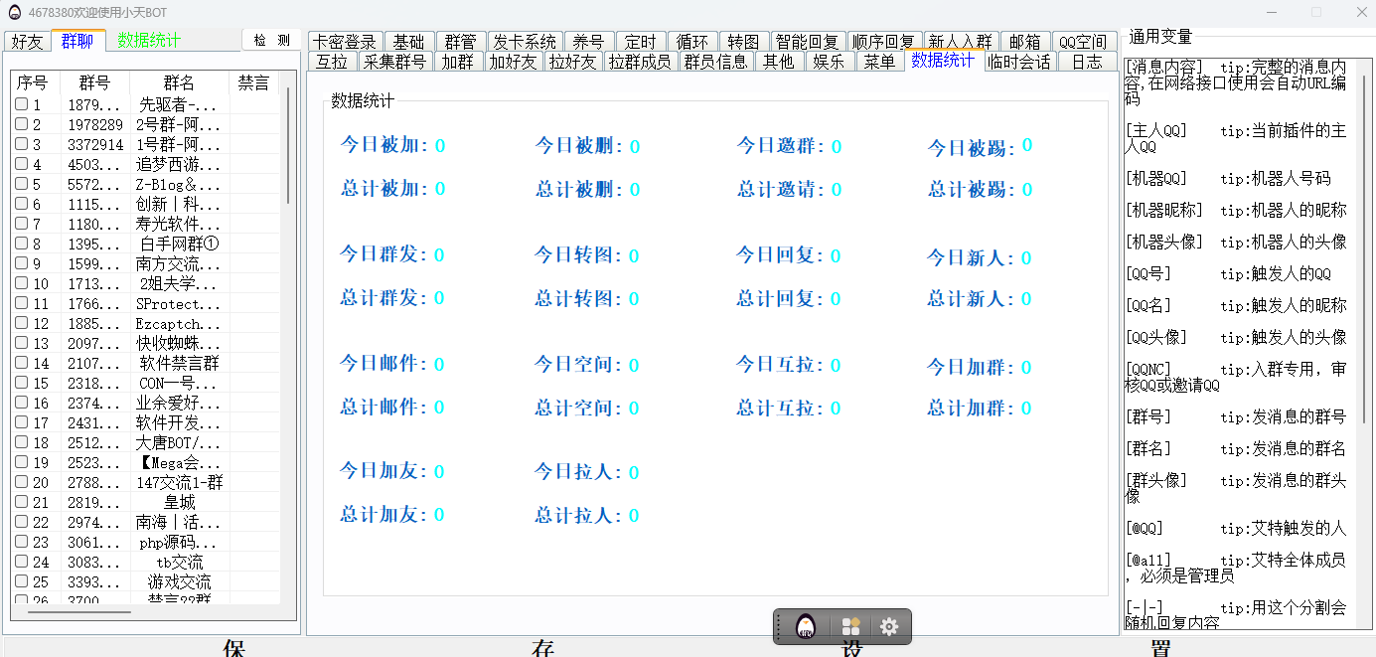
Task: Switch to the 转图 tab
Action: click(743, 42)
